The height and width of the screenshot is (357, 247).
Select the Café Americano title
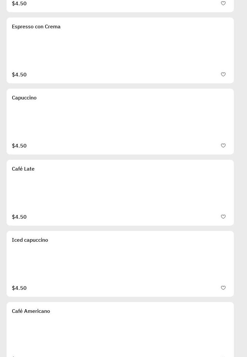pos(31,311)
